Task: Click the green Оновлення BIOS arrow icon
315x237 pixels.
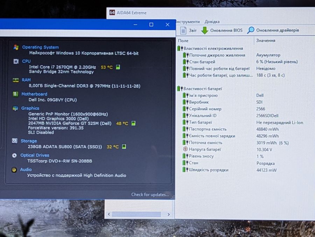Action: 204,30
